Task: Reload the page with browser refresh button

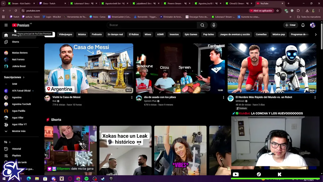Action: (x=16, y=11)
